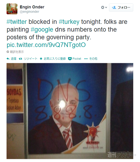
Task: Open the #turkey hashtag link
Action: (x=69, y=22)
